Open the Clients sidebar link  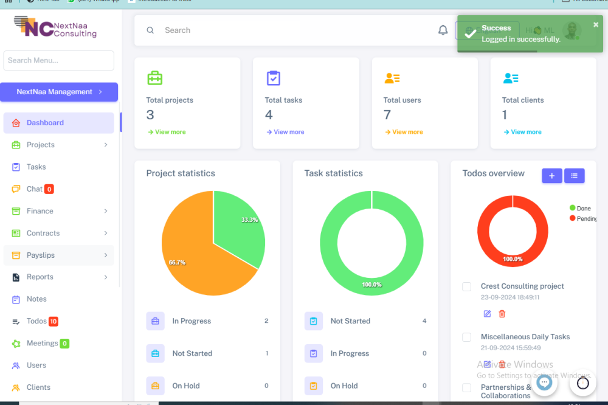[59, 387]
